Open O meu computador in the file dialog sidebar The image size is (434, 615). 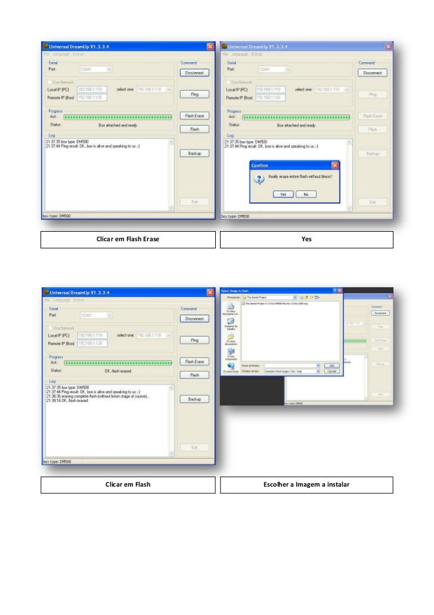(x=231, y=354)
